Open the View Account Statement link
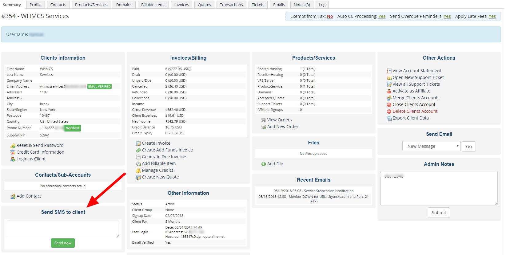506x255 pixels. tap(417, 71)
